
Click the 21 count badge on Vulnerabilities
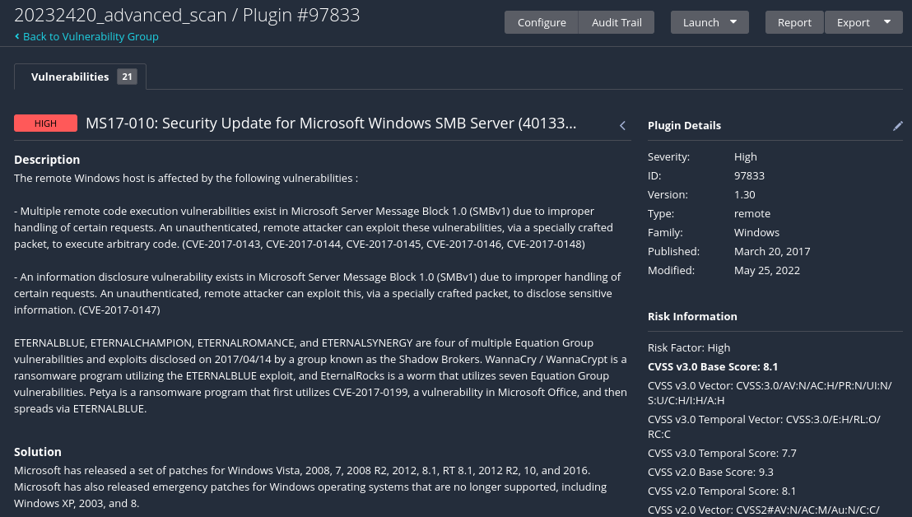(127, 77)
